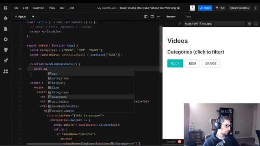260x146 pixels.
Task: Switch to the Tests tab
Action: coord(188,17)
